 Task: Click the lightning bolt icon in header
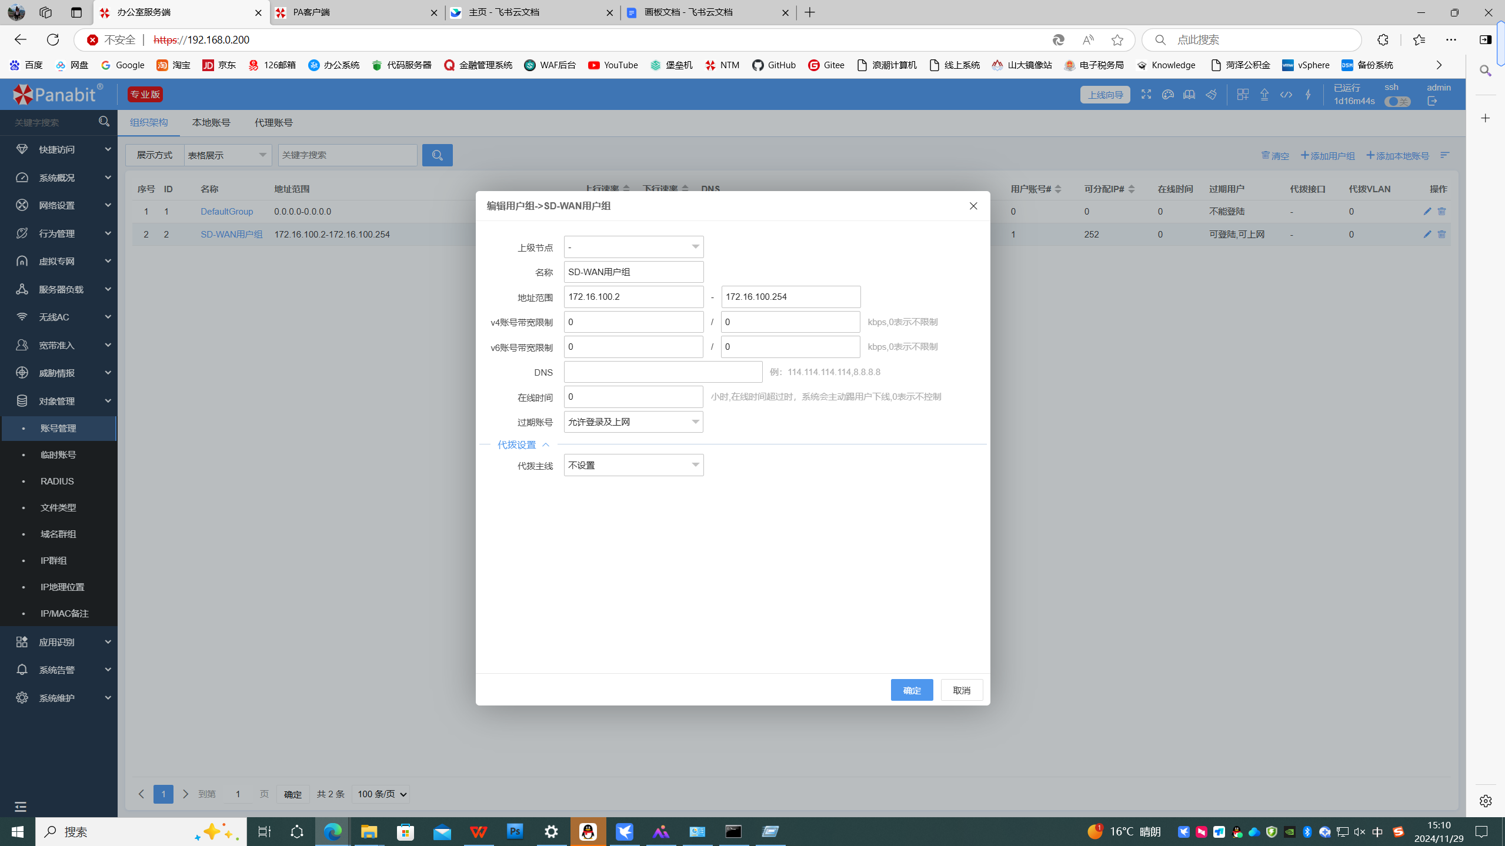tap(1307, 94)
